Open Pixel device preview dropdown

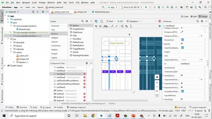click(x=111, y=21)
